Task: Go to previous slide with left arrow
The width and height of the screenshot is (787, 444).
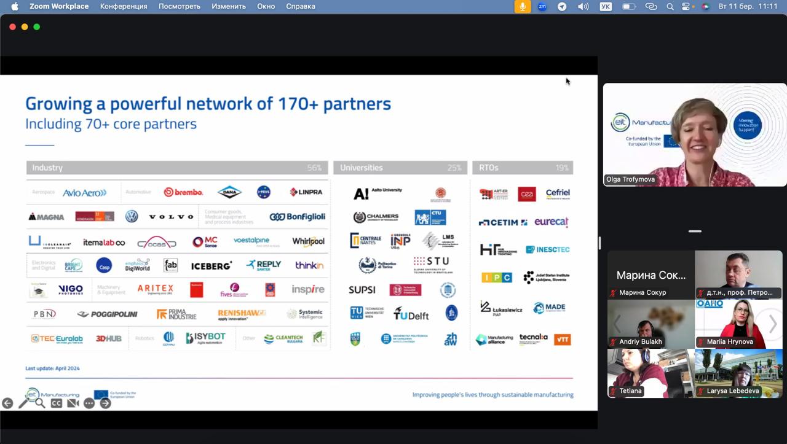Action: (7, 403)
